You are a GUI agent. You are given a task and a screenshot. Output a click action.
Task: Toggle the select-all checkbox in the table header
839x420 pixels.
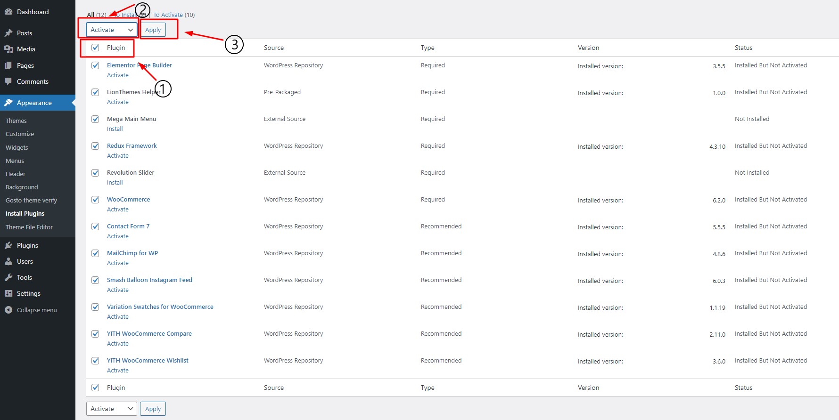[95, 48]
